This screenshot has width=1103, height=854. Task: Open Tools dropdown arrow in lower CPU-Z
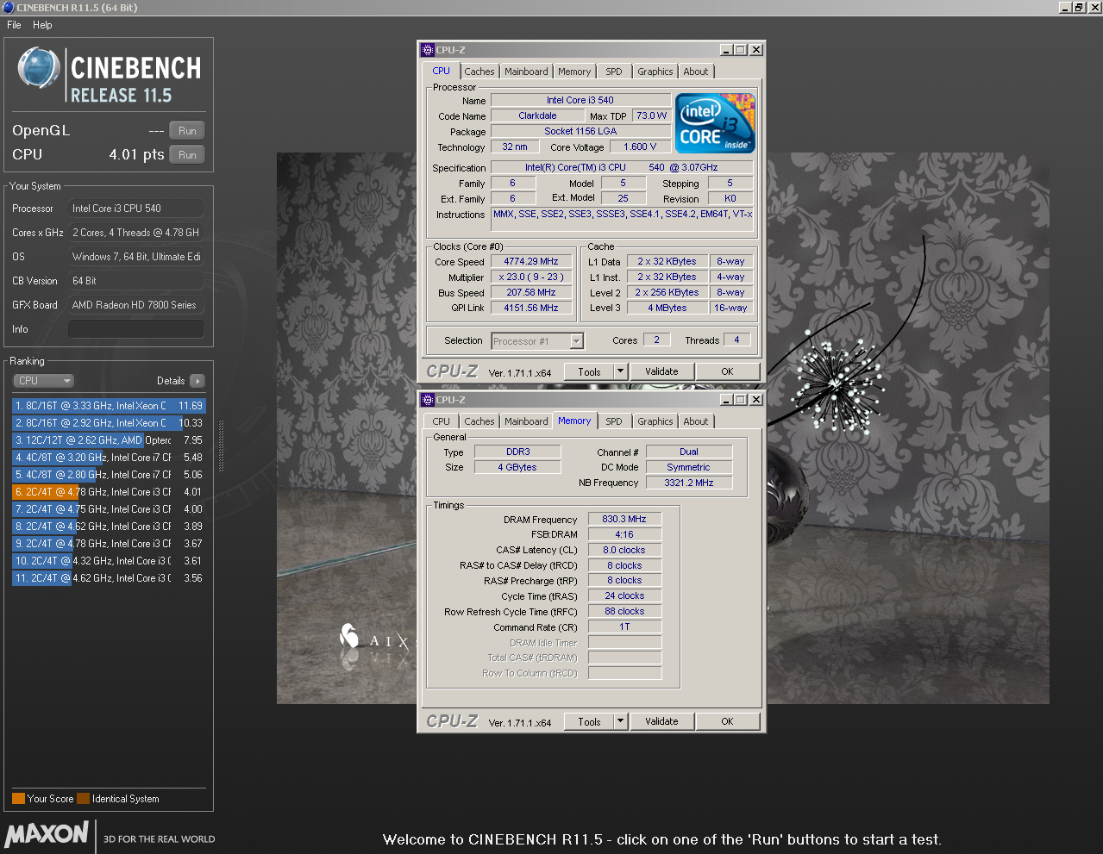[x=620, y=722]
